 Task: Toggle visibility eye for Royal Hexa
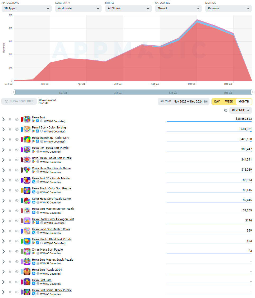(17, 160)
